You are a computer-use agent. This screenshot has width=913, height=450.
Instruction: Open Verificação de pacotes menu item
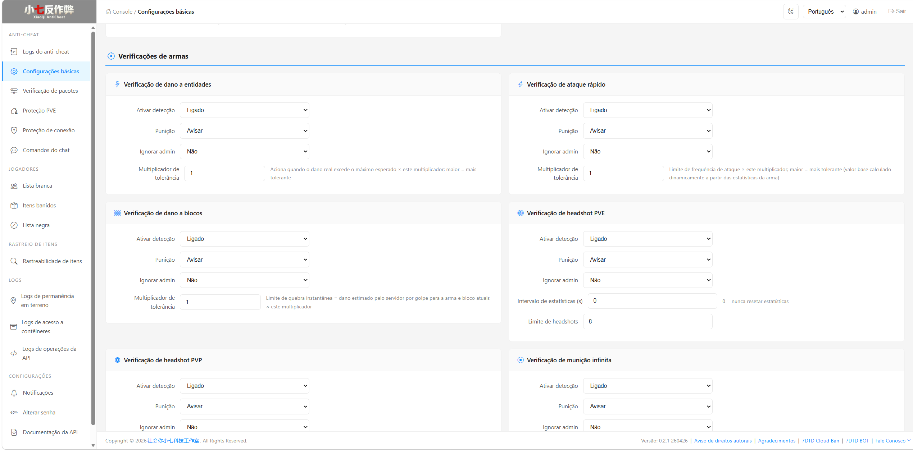click(50, 91)
